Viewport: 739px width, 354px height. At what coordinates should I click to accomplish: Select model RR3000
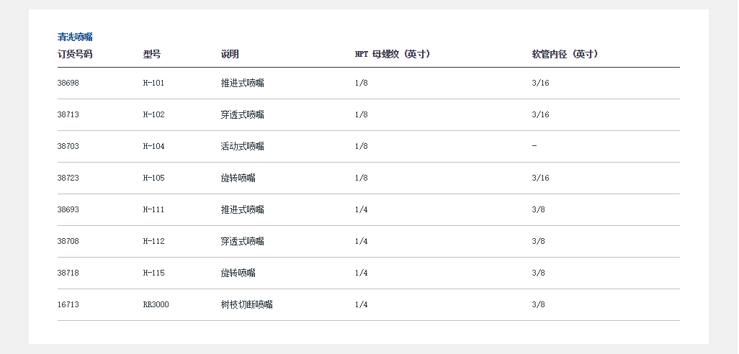point(156,305)
